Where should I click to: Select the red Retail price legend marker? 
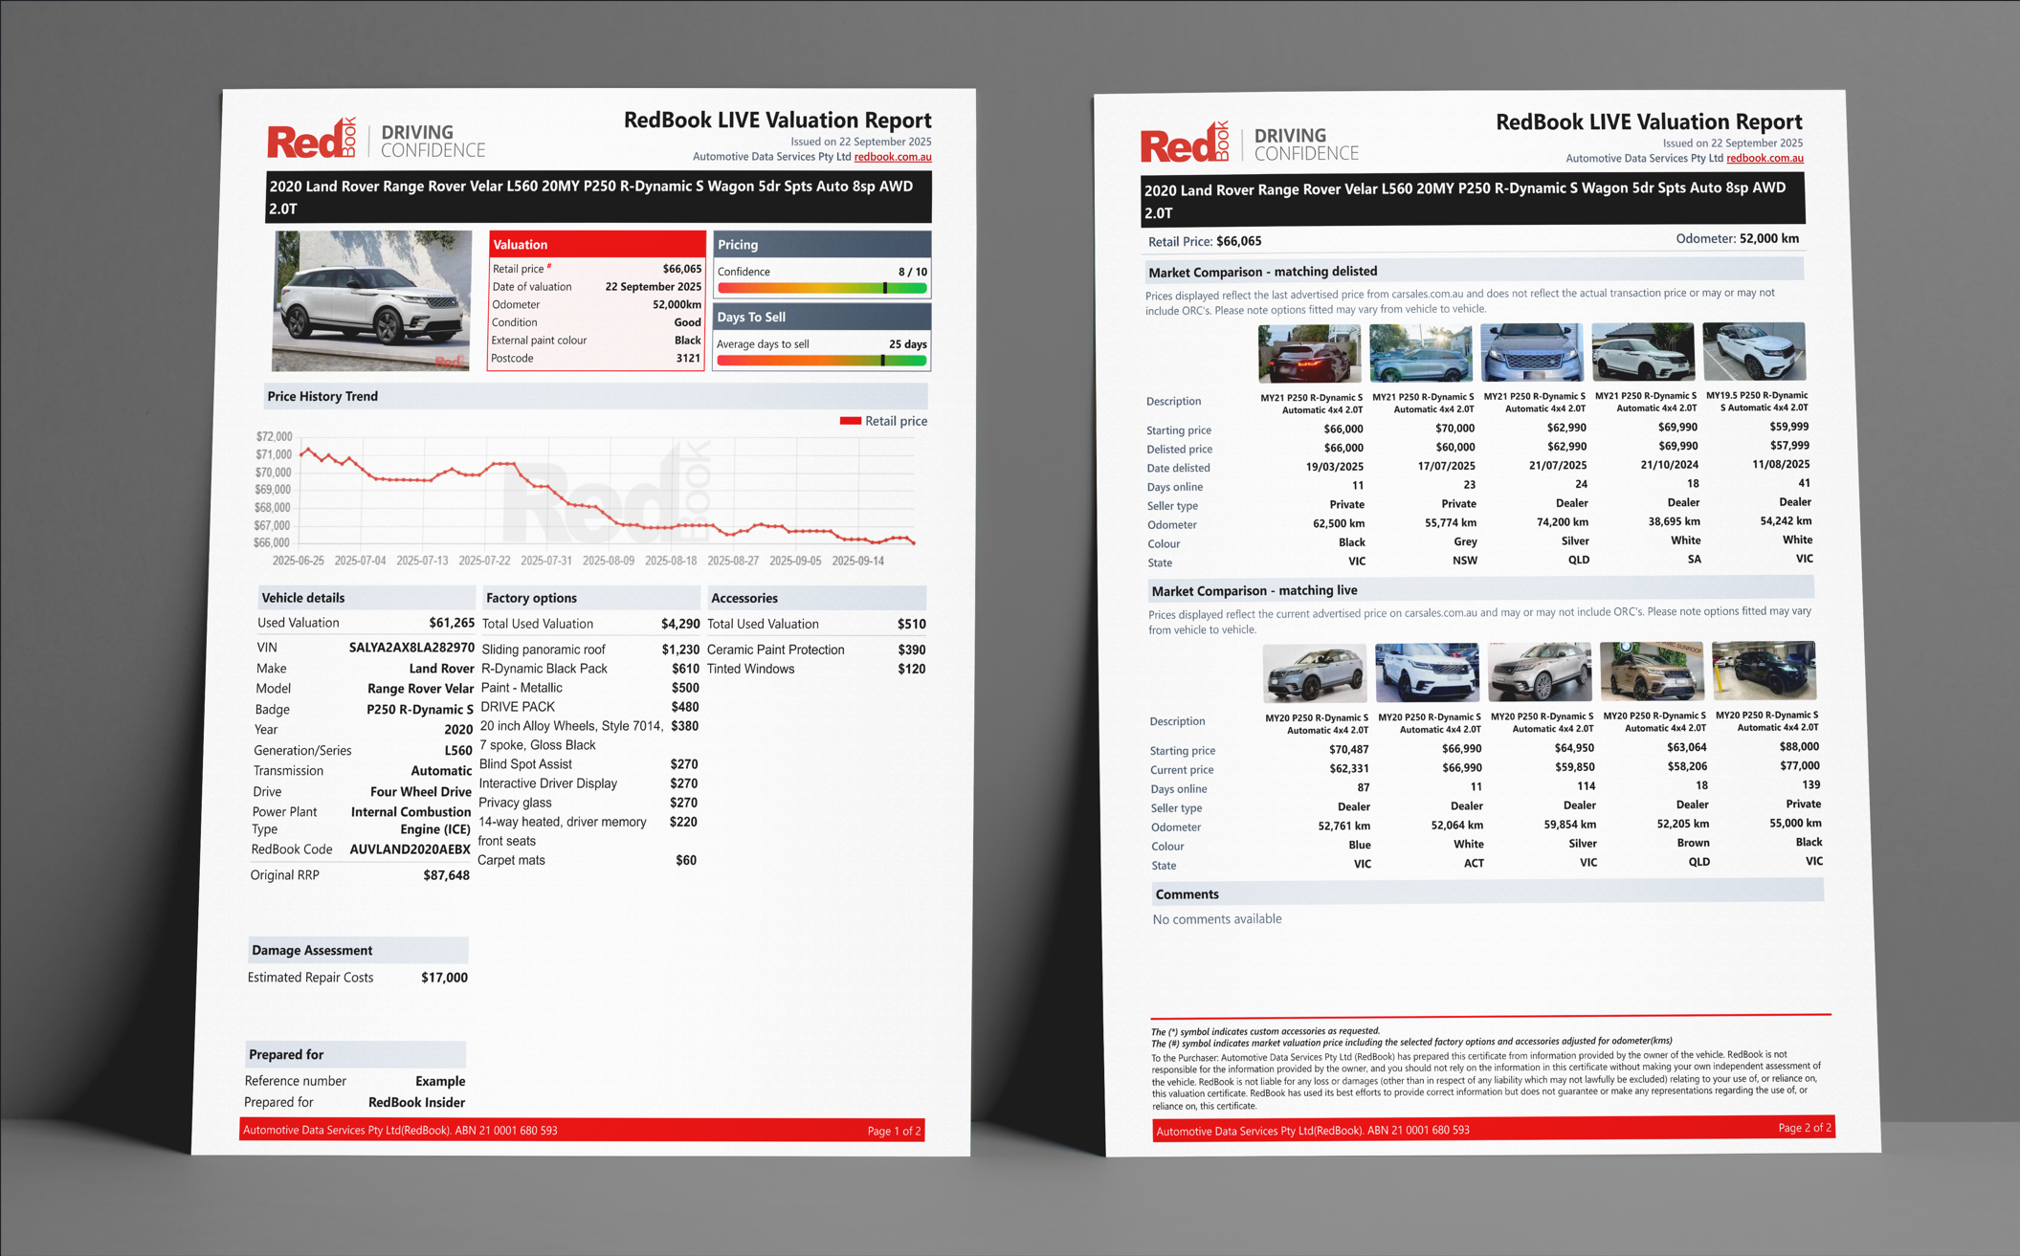click(850, 421)
